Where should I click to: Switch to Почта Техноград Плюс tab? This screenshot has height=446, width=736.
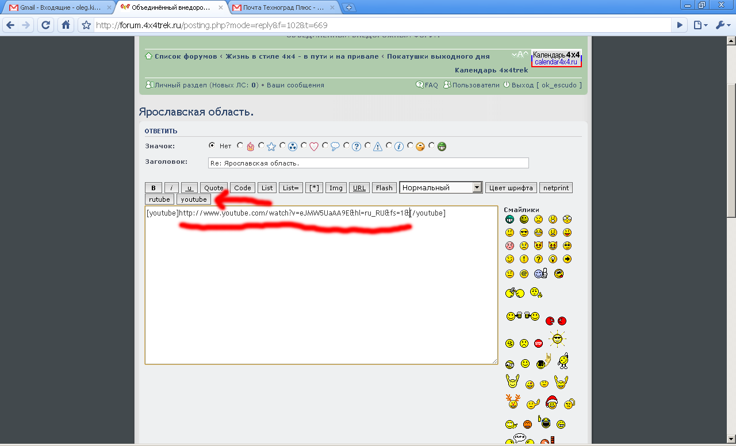coord(283,8)
